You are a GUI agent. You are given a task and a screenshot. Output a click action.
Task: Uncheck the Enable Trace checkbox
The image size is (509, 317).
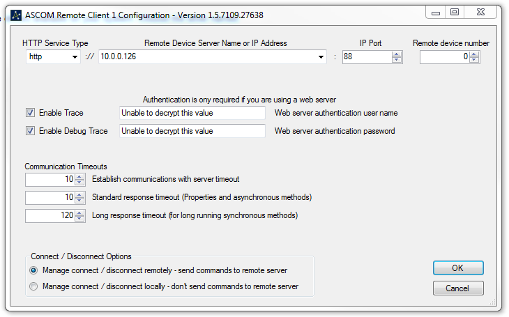pos(30,113)
